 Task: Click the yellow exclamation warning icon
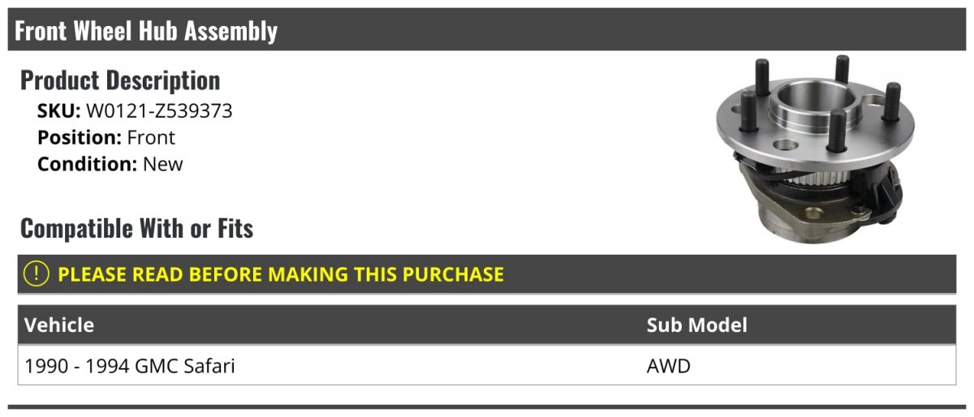pyautogui.click(x=37, y=274)
